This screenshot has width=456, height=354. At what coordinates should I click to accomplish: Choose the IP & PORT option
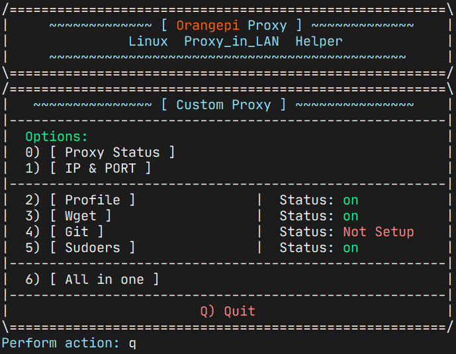[x=88, y=168]
